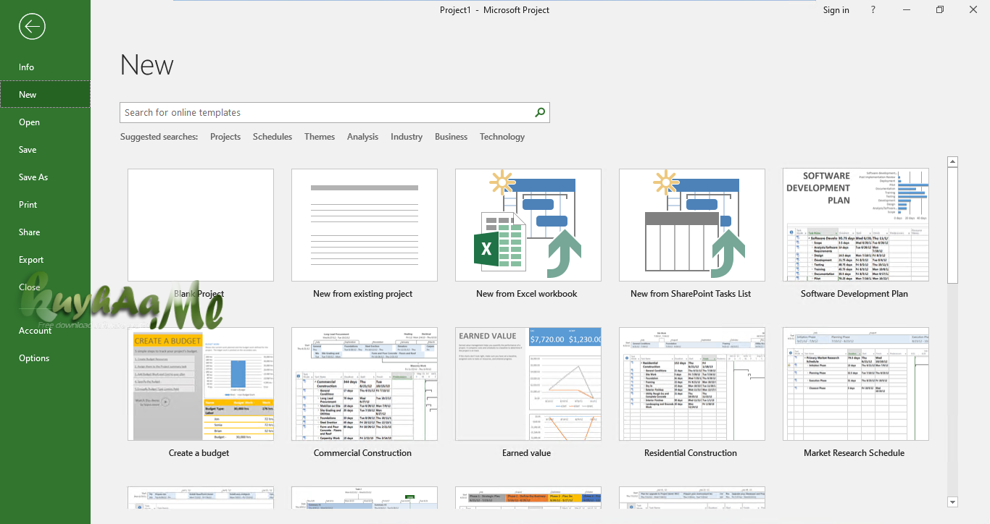Image resolution: width=990 pixels, height=524 pixels.
Task: Select Earned value template thumbnail
Action: 528,384
